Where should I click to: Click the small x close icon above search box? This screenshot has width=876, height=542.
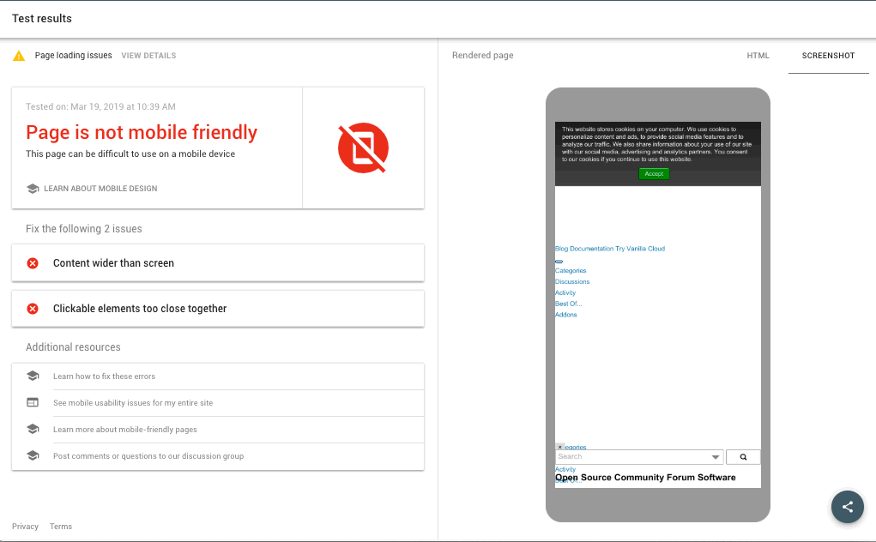(x=560, y=447)
